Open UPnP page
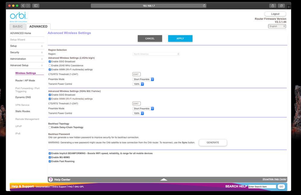The image size is (301, 195). pyautogui.click(x=18, y=126)
